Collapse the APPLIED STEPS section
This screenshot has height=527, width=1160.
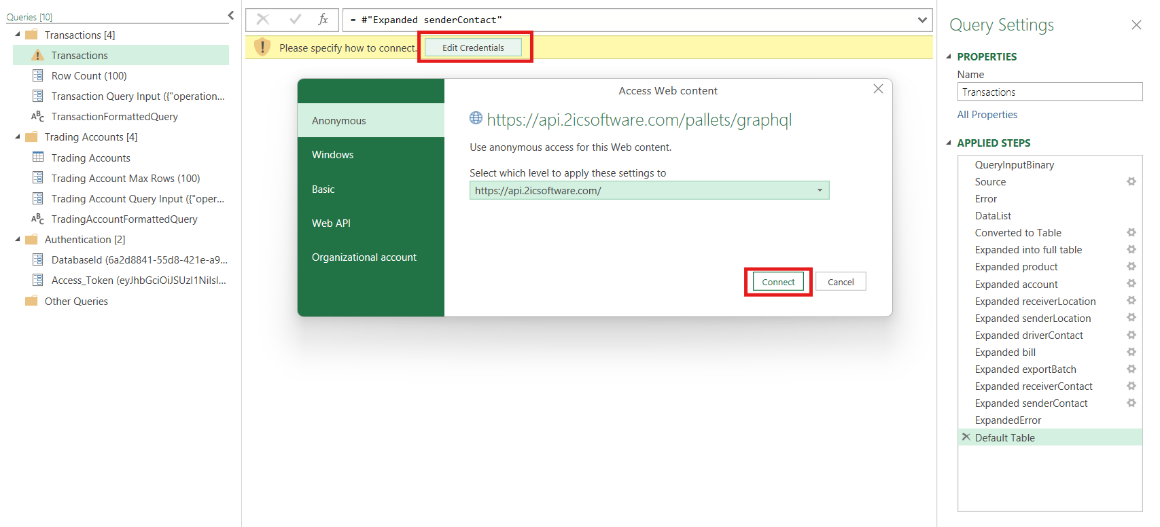tap(949, 143)
